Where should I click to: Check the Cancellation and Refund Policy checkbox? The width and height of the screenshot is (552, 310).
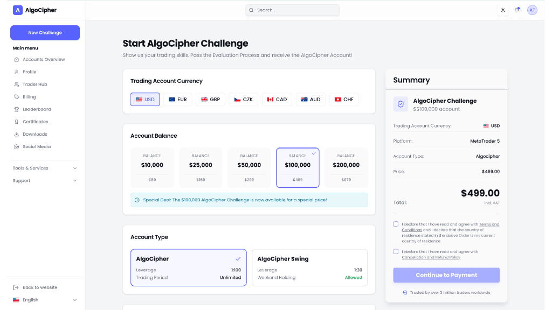point(396,251)
